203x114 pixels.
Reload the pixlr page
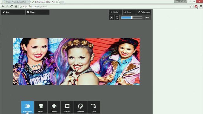11,6
